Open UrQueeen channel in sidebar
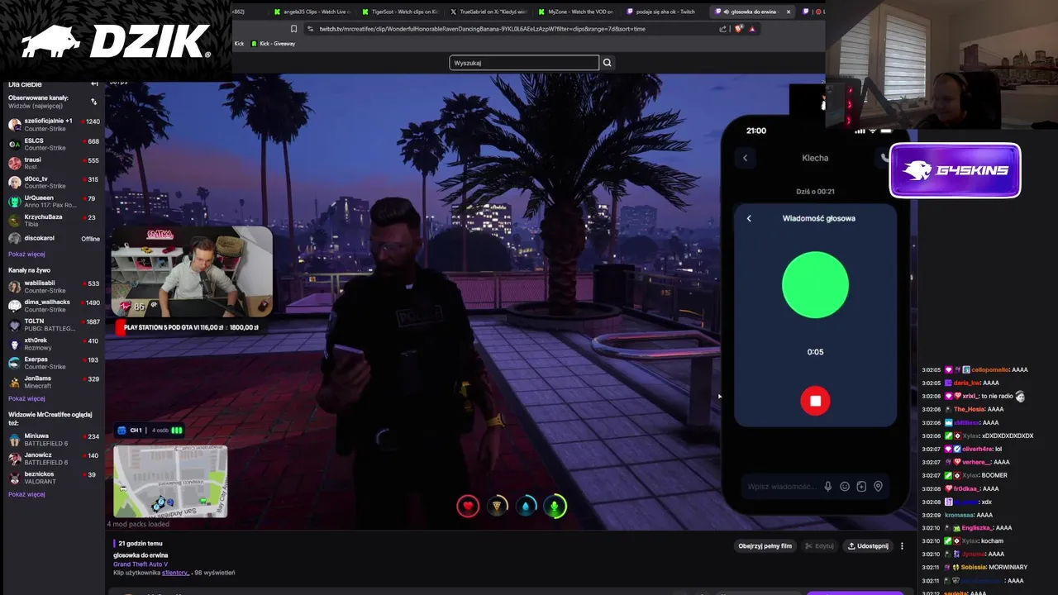This screenshot has width=1058, height=595. pos(54,201)
